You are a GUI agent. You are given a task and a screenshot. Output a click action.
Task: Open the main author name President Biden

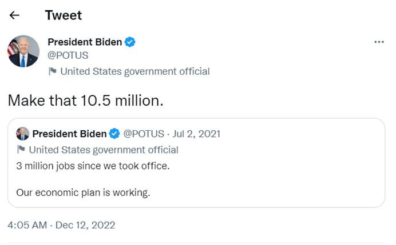85,42
